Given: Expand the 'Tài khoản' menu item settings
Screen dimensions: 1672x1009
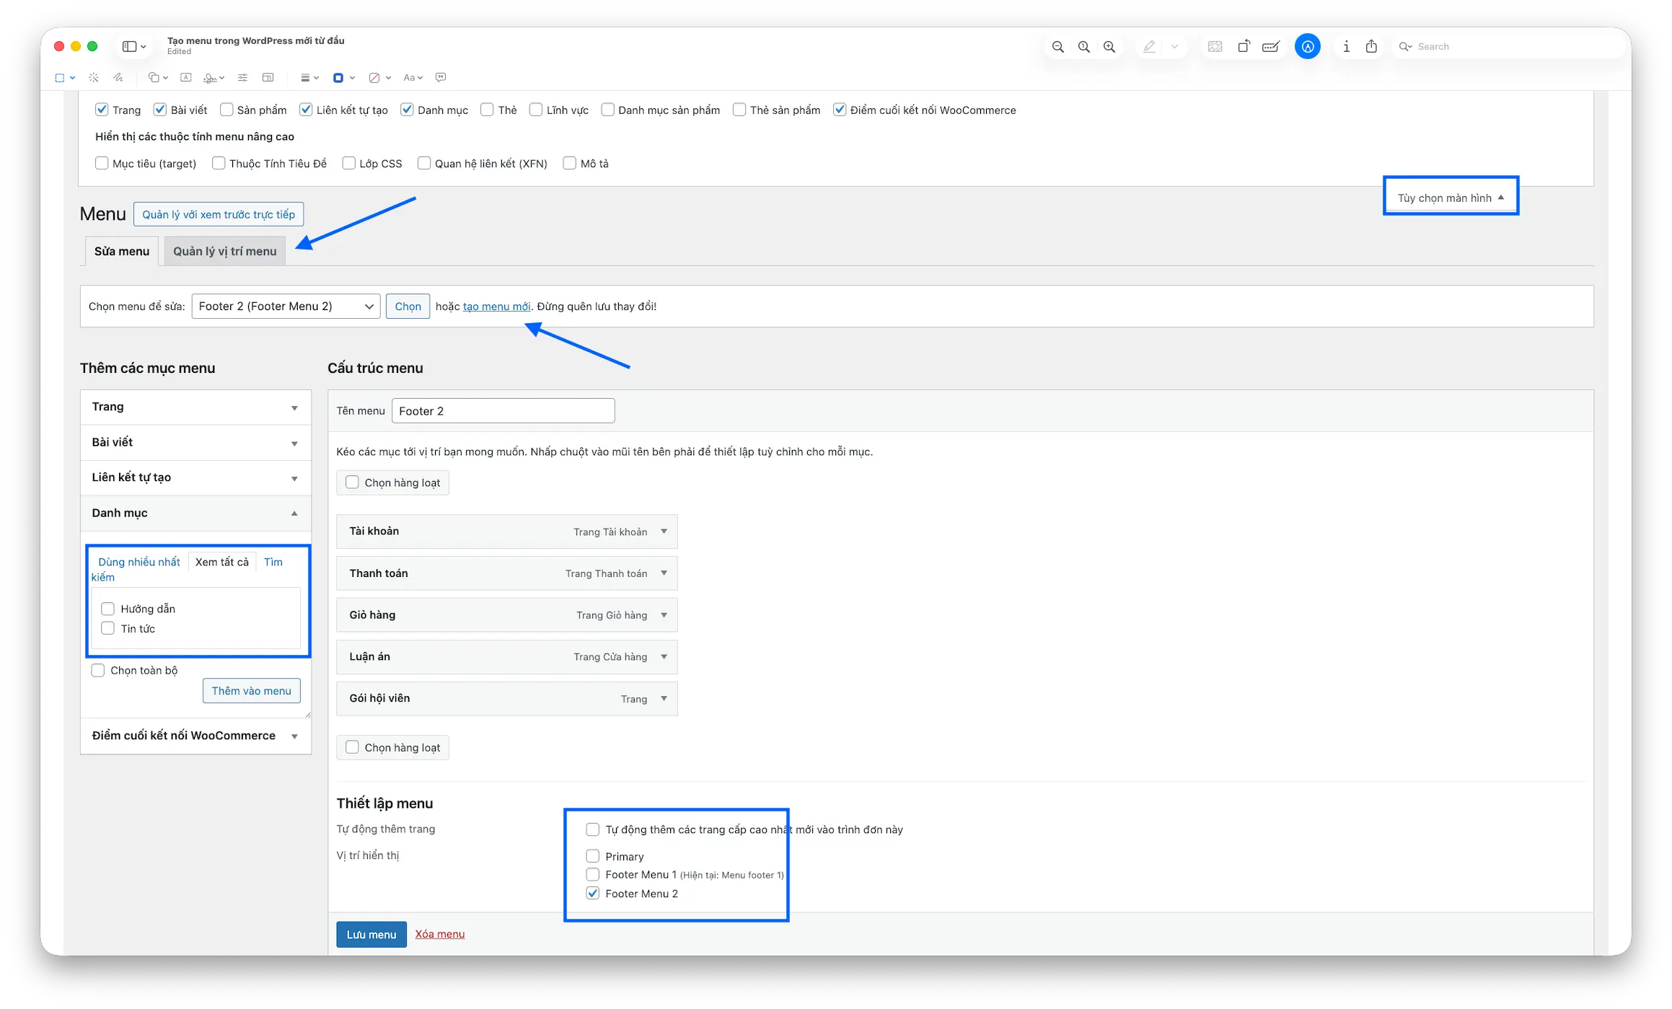Looking at the screenshot, I should [663, 532].
